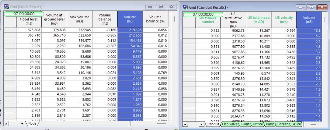The image size is (330, 130).
Task: Click the 559.577 Max Volume cell
Action: [x=79, y=40]
